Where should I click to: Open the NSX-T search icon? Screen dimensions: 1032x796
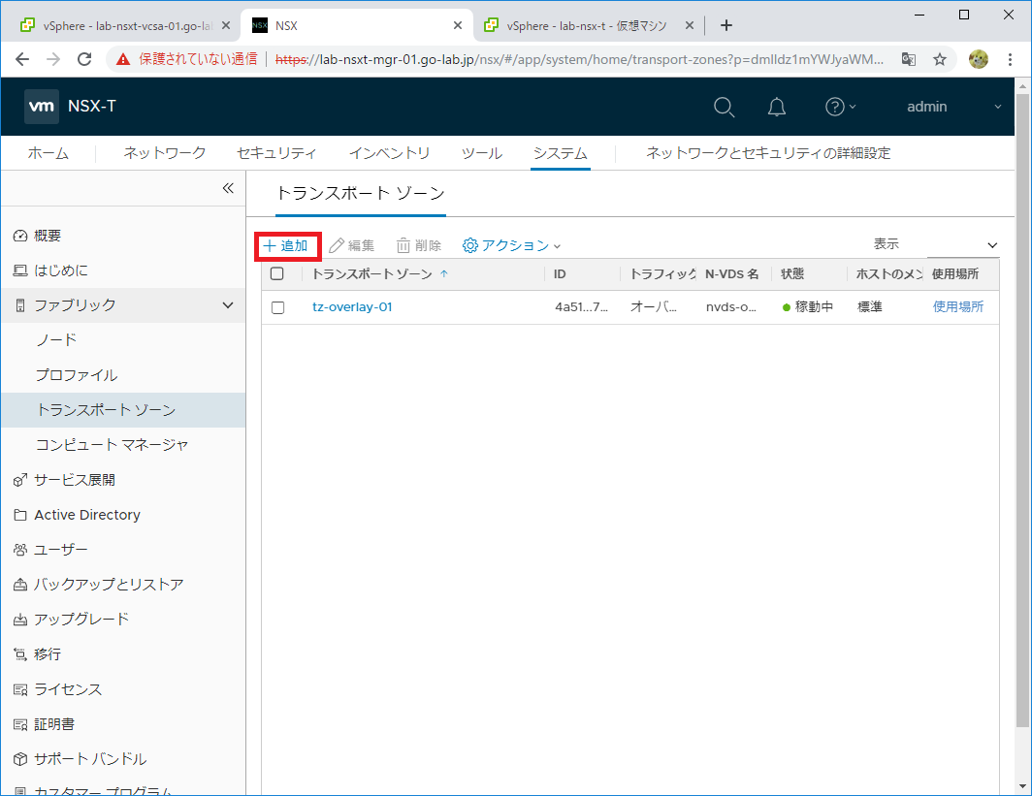724,107
